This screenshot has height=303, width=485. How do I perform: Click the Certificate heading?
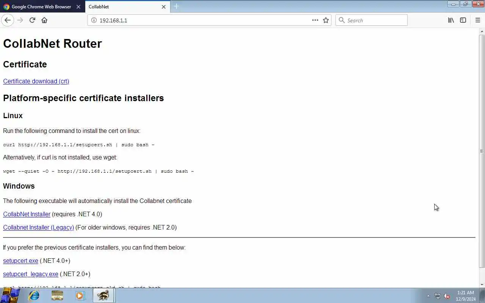pyautogui.click(x=25, y=64)
